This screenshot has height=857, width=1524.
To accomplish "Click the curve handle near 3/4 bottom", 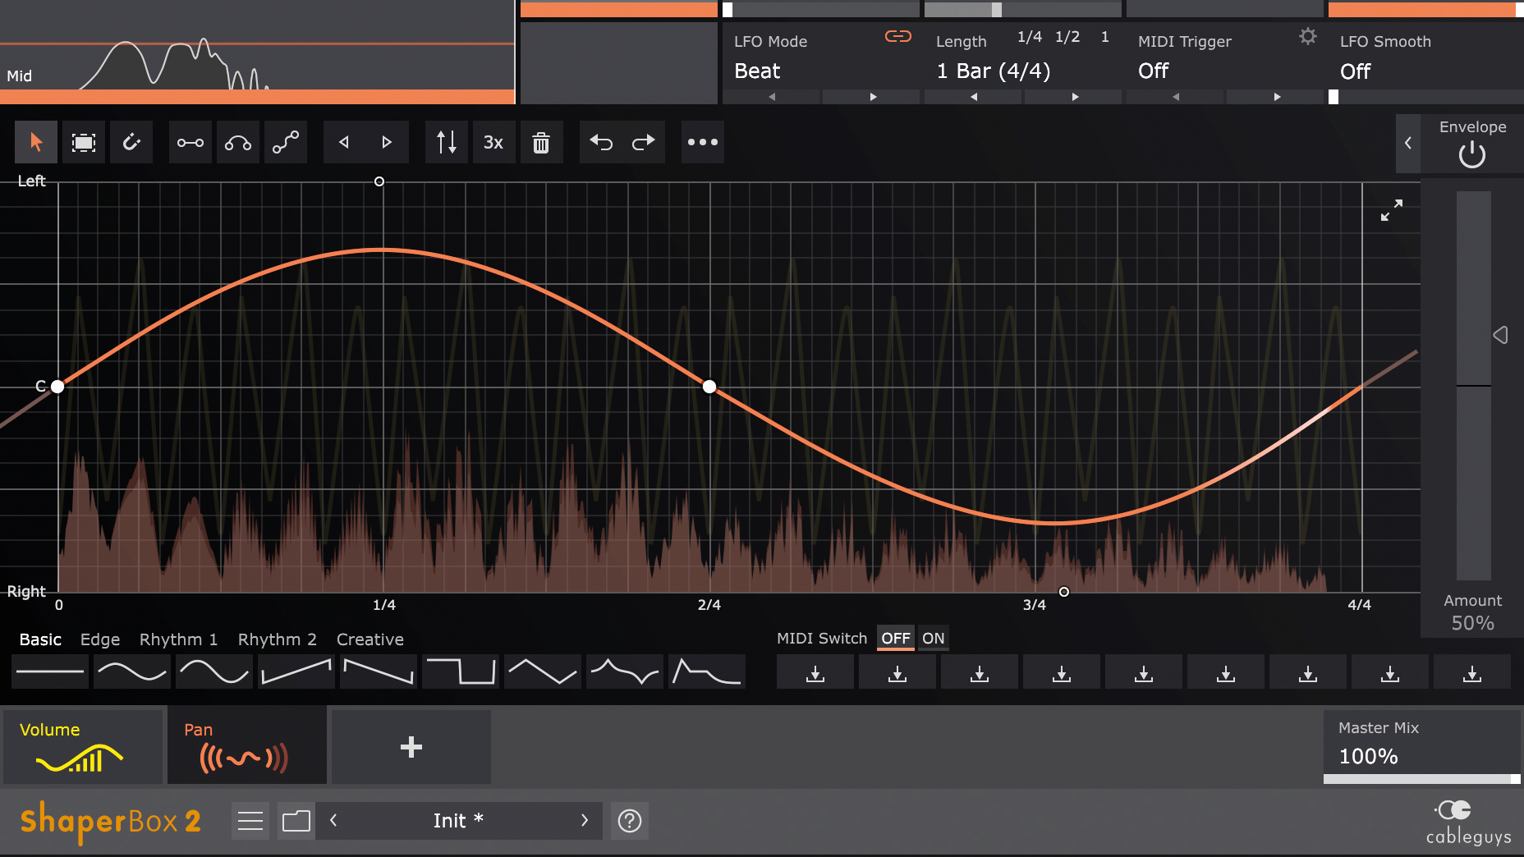I will point(1064,592).
